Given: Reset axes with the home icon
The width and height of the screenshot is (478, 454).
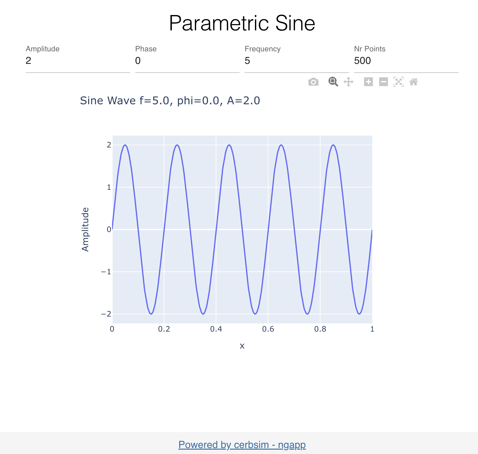Looking at the screenshot, I should [x=414, y=82].
